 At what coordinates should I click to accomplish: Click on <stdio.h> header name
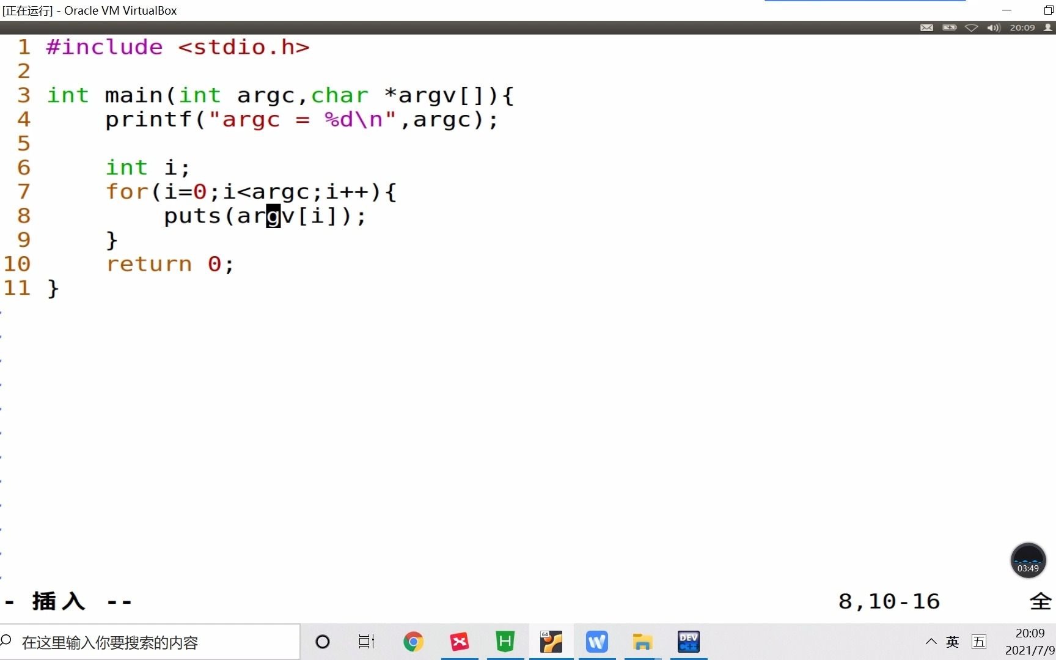click(244, 47)
